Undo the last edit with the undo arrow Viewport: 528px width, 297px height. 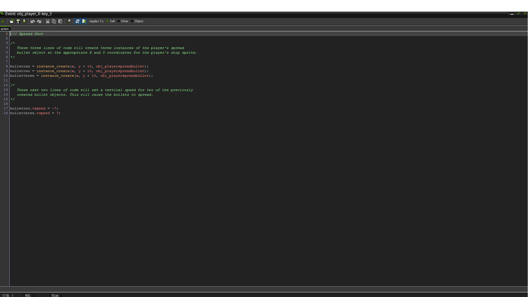[32, 21]
